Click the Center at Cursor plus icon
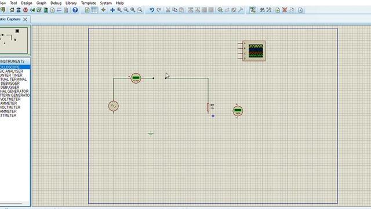 (112, 10)
